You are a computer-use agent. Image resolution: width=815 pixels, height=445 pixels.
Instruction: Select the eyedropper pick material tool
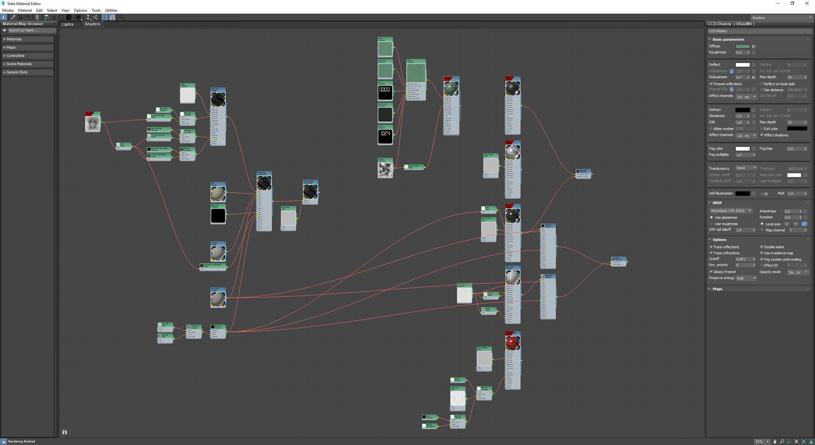(x=13, y=17)
